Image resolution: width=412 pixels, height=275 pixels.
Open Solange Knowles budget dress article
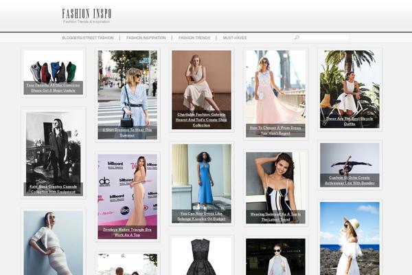click(x=201, y=217)
